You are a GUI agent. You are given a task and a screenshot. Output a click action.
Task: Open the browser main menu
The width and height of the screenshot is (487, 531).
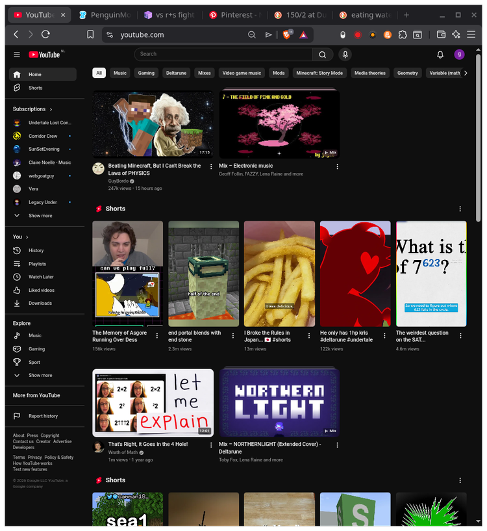point(471,34)
